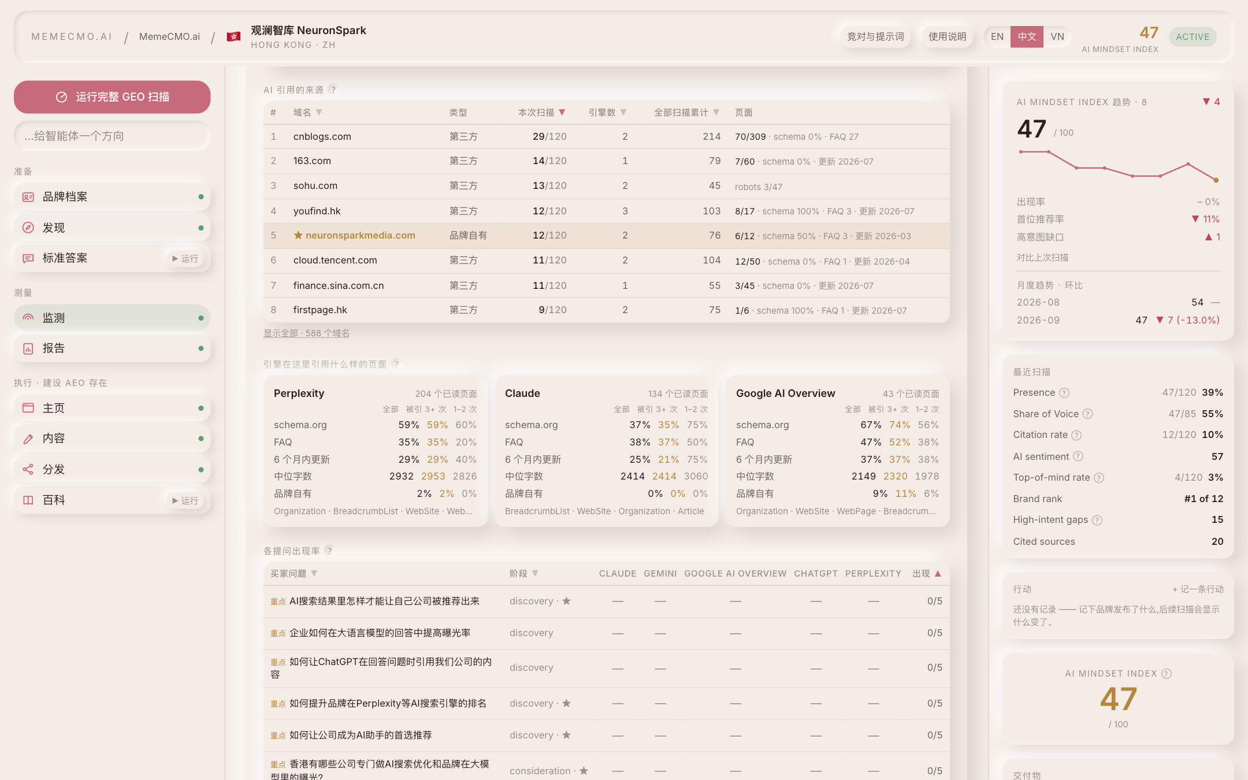Click the 监测 radar icon

[28, 318]
